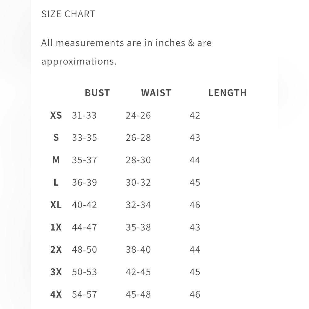Click the 2X size row label
The height and width of the screenshot is (309, 309).
tap(56, 249)
